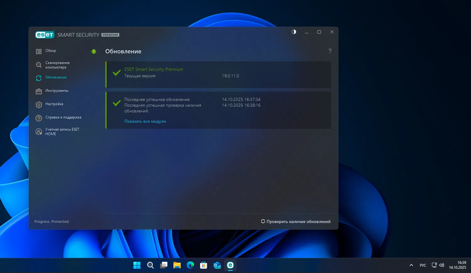
Task: Open help with the question mark icon
Action: tap(330, 51)
